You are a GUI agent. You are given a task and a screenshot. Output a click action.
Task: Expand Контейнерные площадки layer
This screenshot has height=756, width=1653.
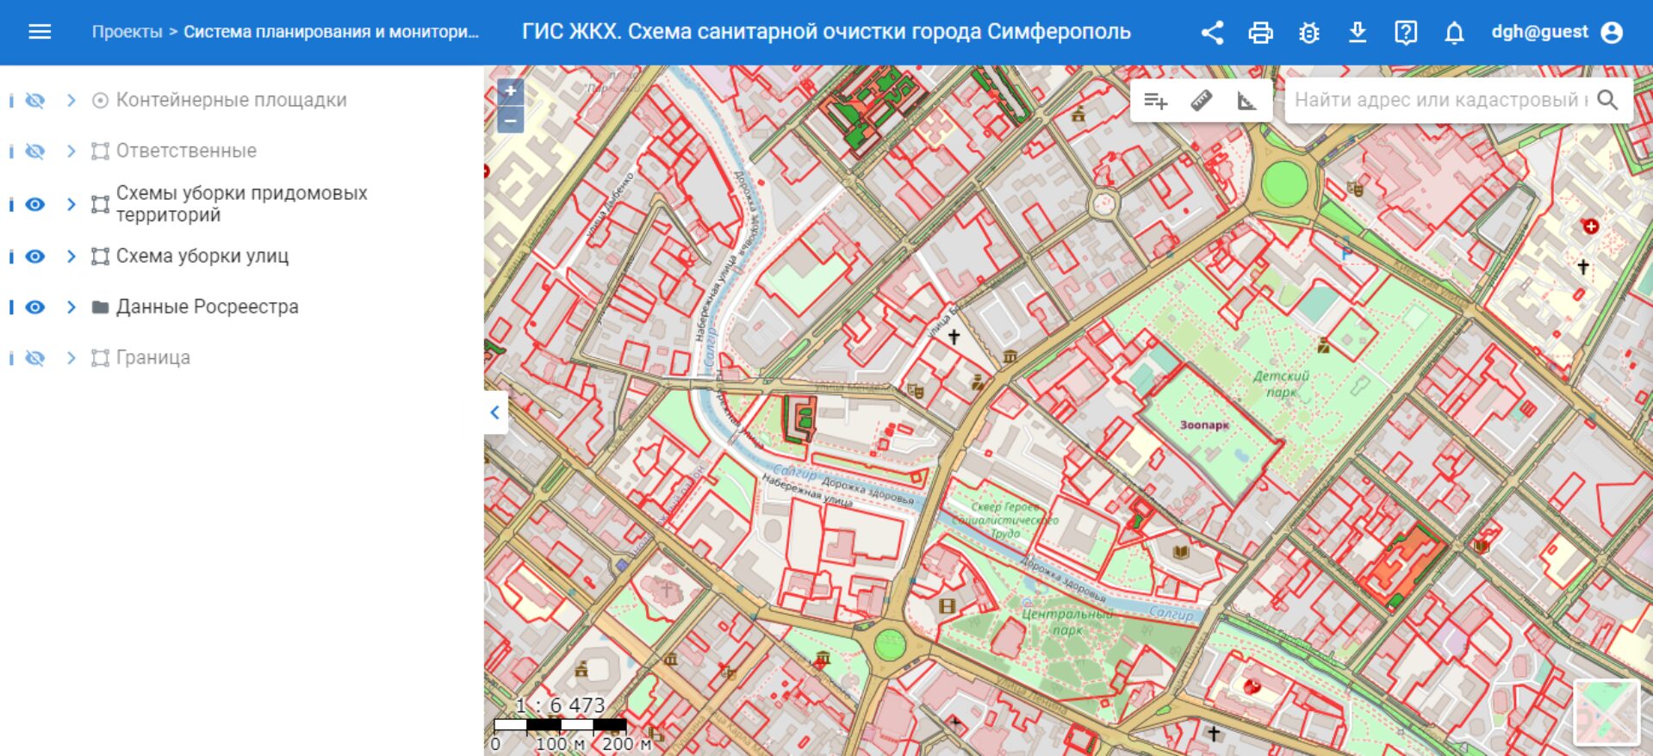pyautogui.click(x=71, y=100)
